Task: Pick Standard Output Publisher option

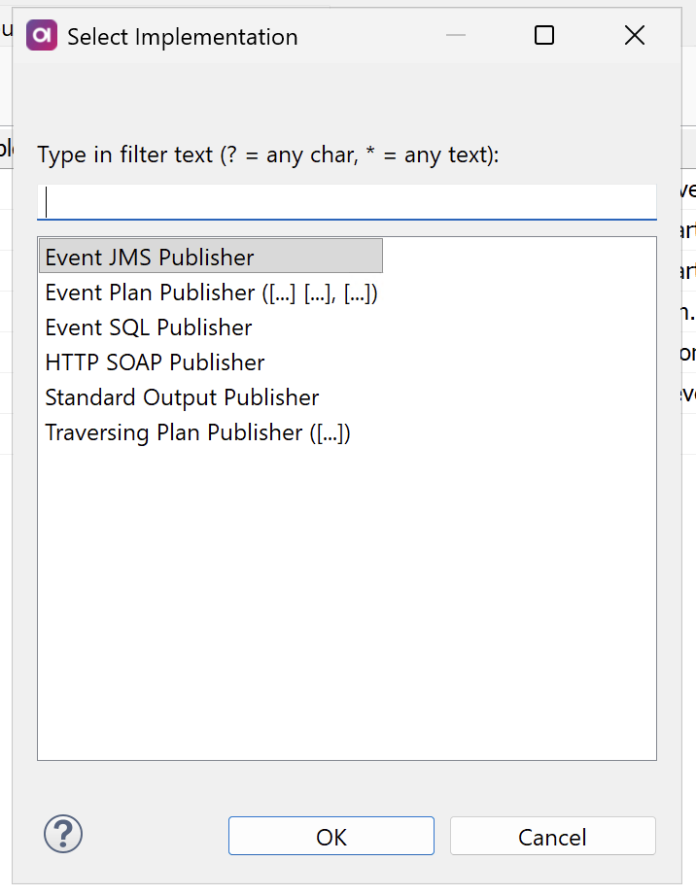Action: [x=182, y=396]
